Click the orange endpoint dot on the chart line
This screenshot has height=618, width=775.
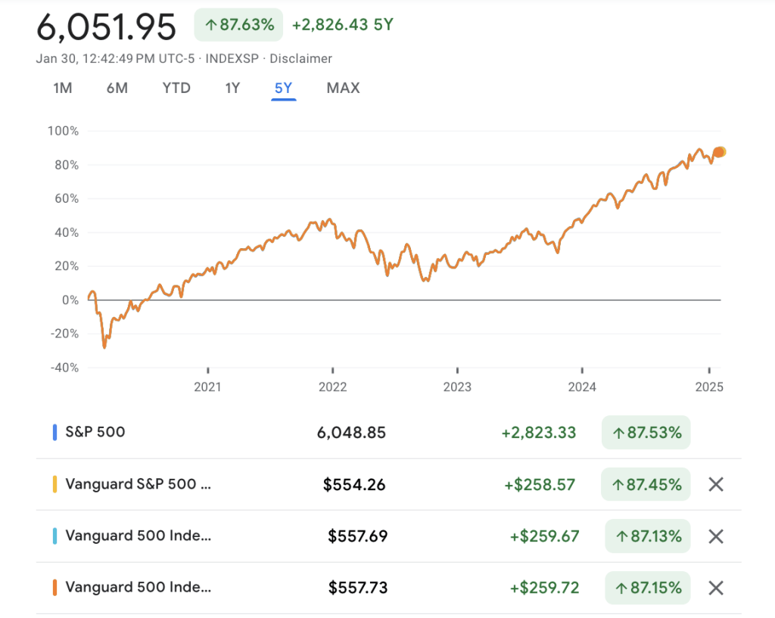coord(718,152)
